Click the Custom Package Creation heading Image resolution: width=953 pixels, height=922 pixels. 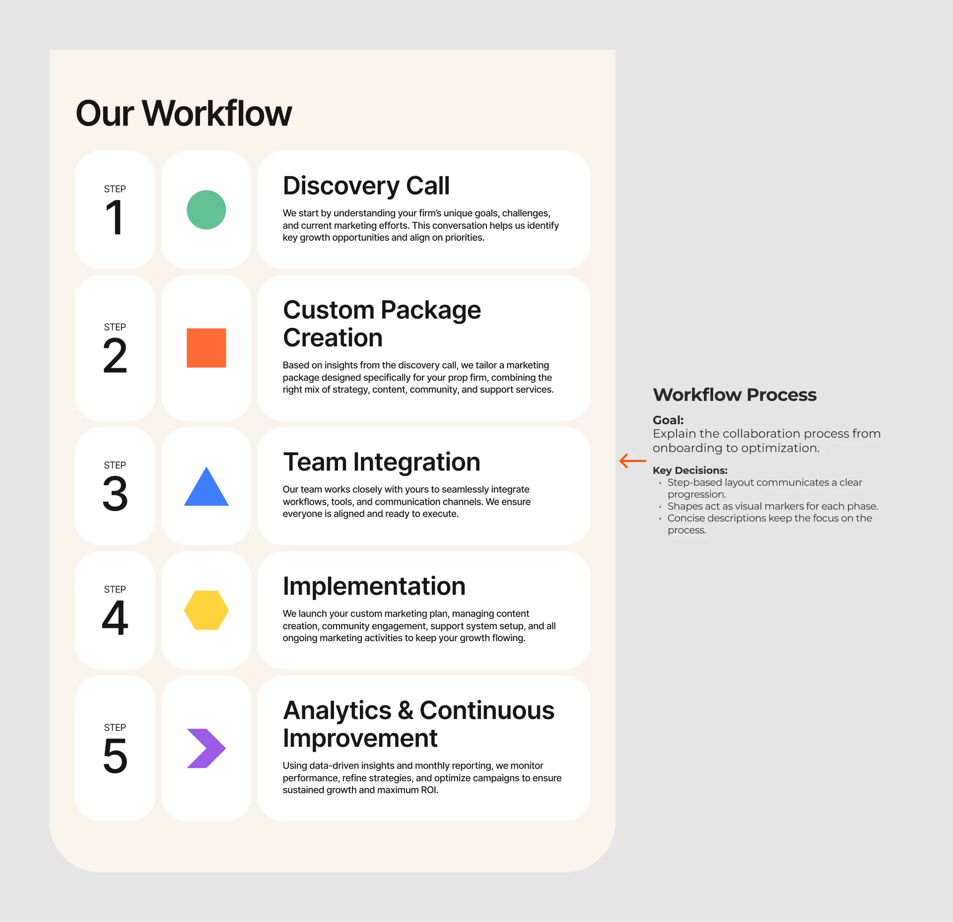(x=381, y=324)
